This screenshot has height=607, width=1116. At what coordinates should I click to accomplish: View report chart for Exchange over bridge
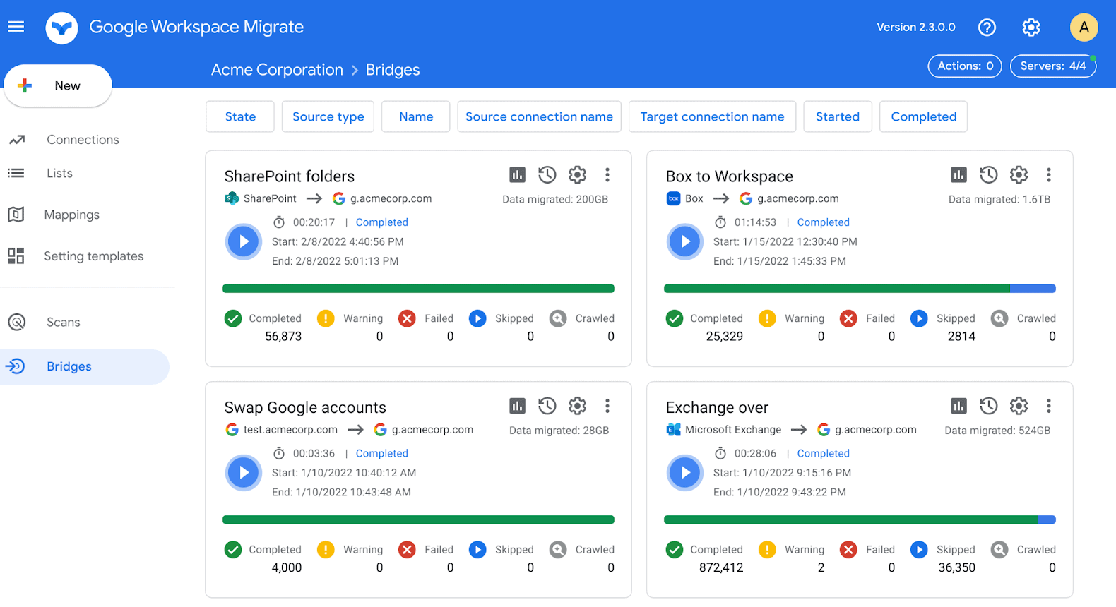point(959,406)
